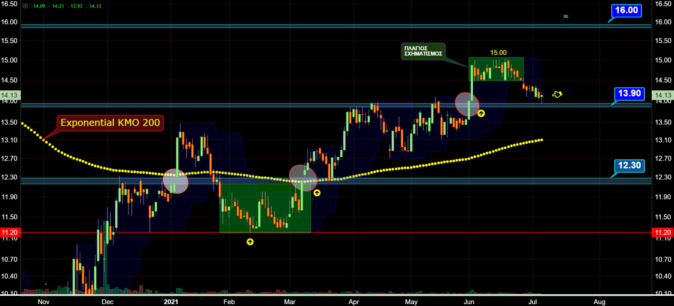Select the Exponential KMO 200 callout
The image size is (674, 306).
110,123
